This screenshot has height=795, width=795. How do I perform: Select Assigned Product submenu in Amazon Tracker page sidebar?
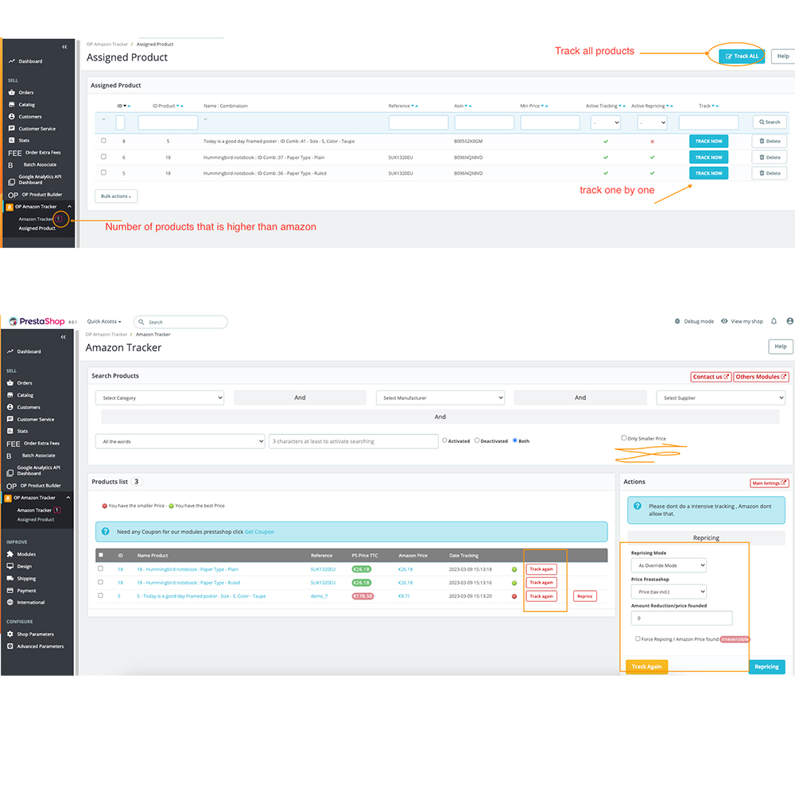point(36,520)
